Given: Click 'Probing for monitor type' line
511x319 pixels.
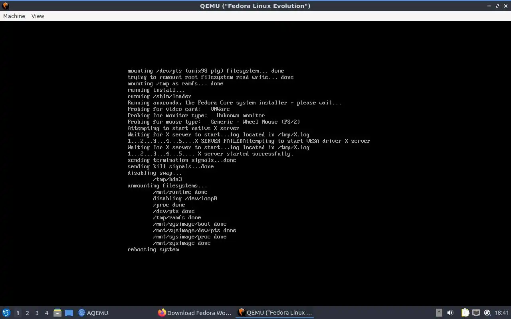Looking at the screenshot, I should [196, 115].
